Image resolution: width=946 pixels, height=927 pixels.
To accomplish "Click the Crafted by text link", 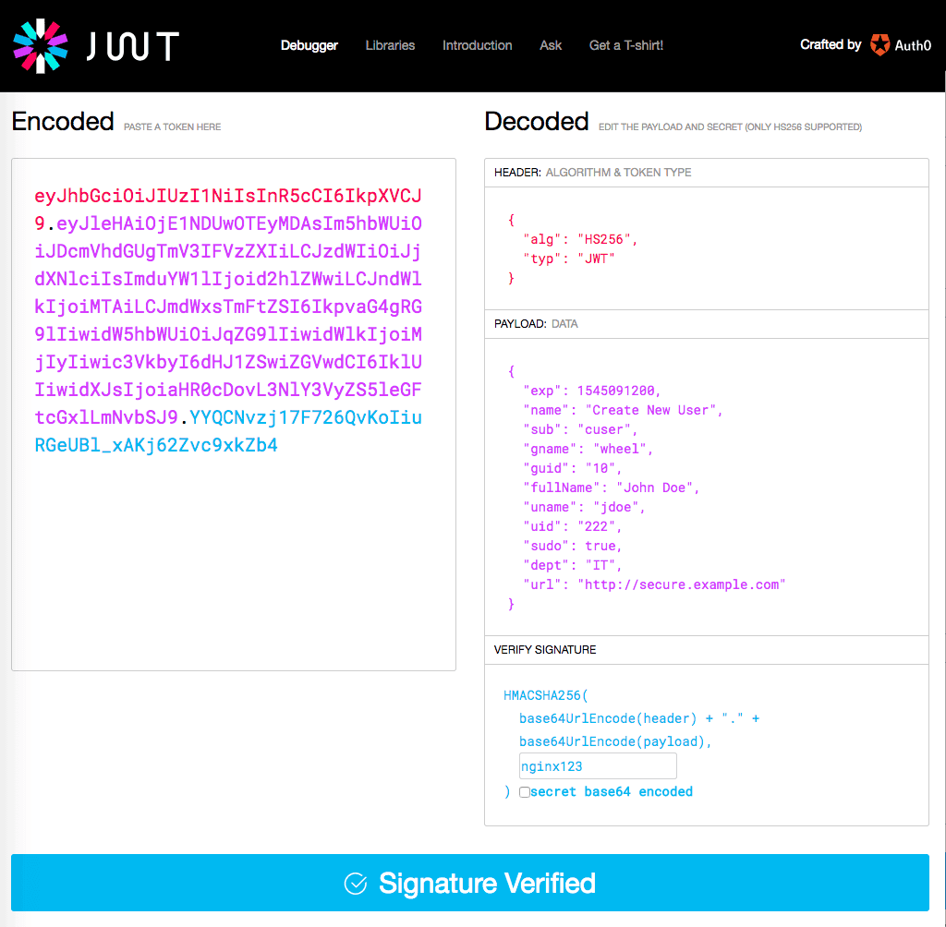I will [831, 44].
